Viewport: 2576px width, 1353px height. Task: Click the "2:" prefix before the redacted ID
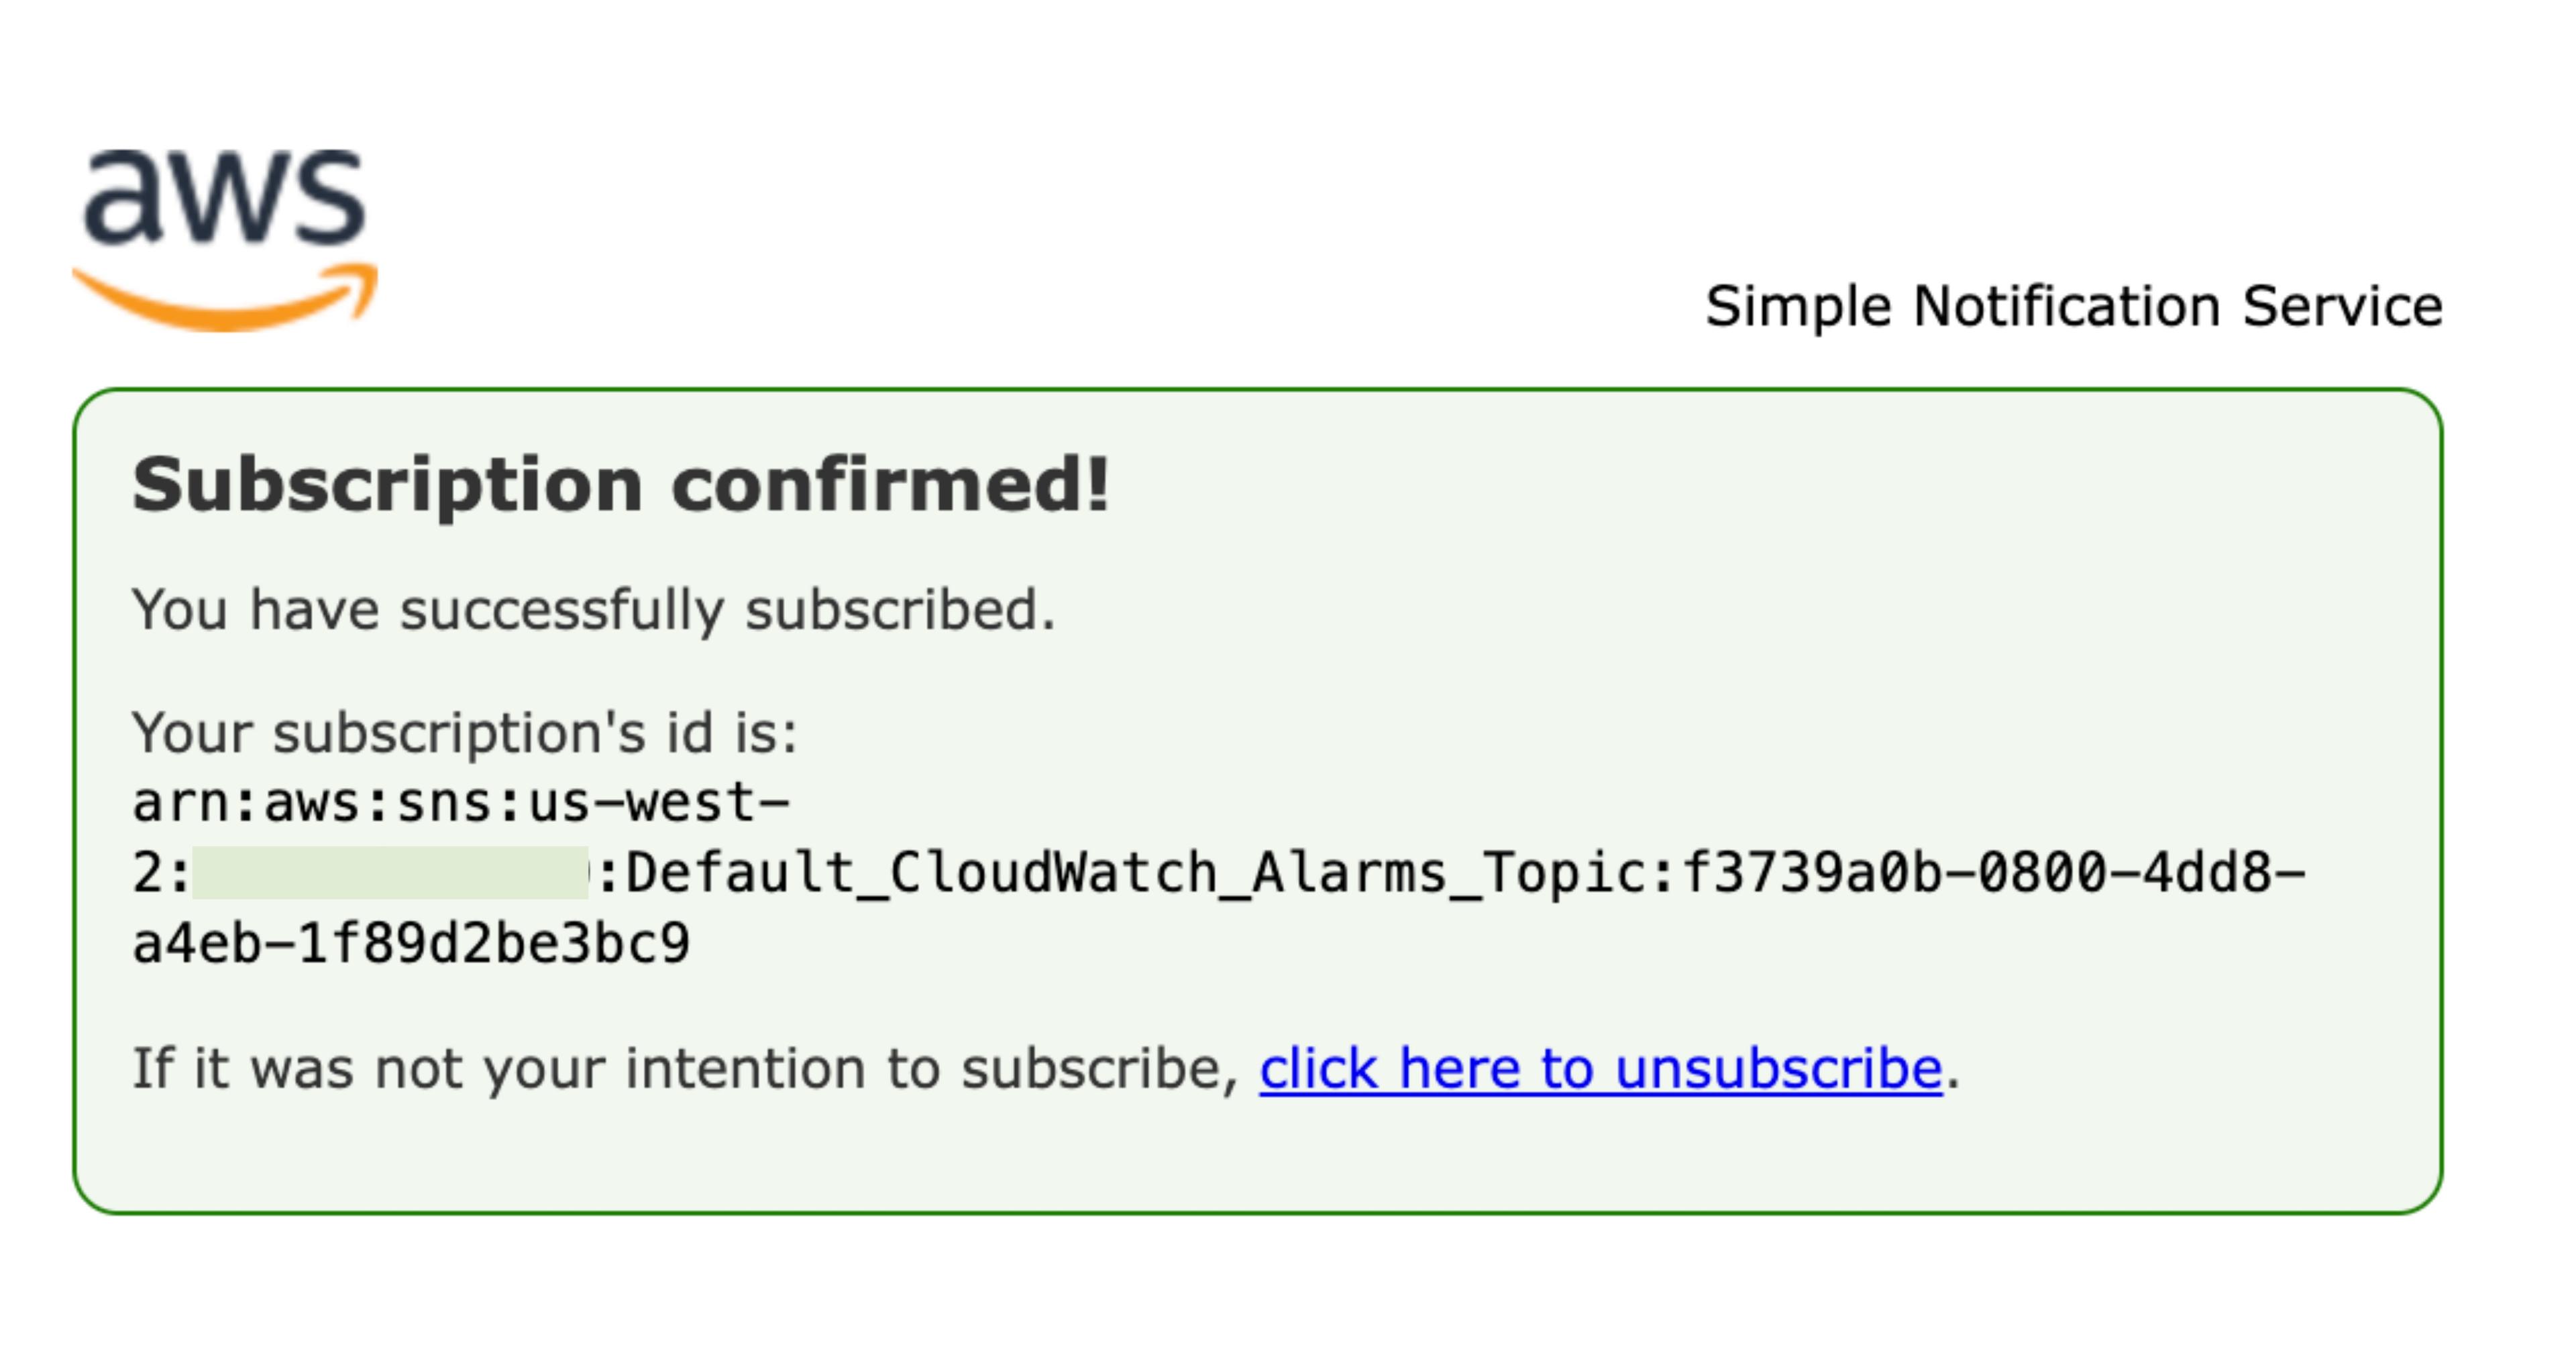point(160,873)
